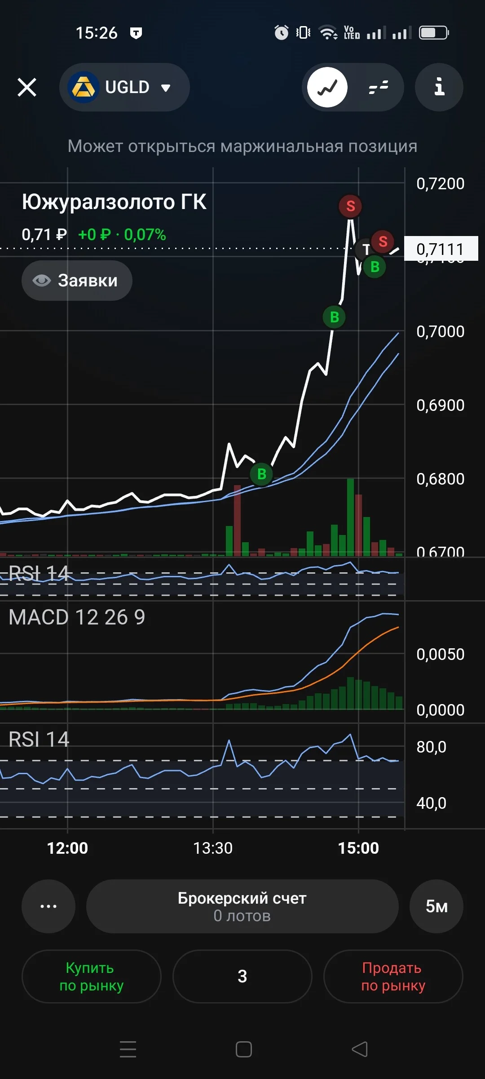The height and width of the screenshot is (1079, 485).
Task: Go to Android home screen
Action: pos(244,1049)
